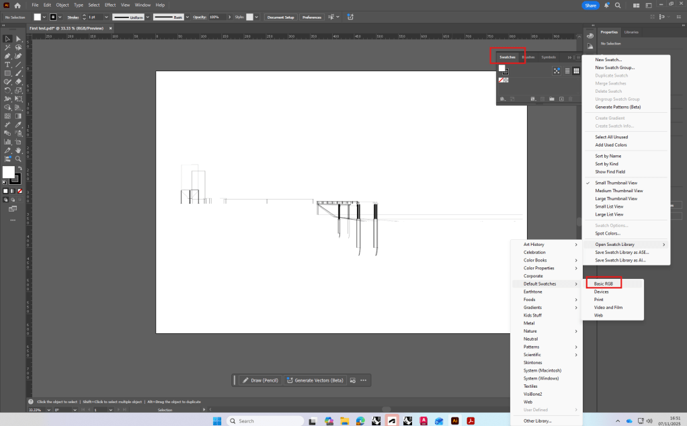Enable Medium Thumbnail View option

point(618,191)
